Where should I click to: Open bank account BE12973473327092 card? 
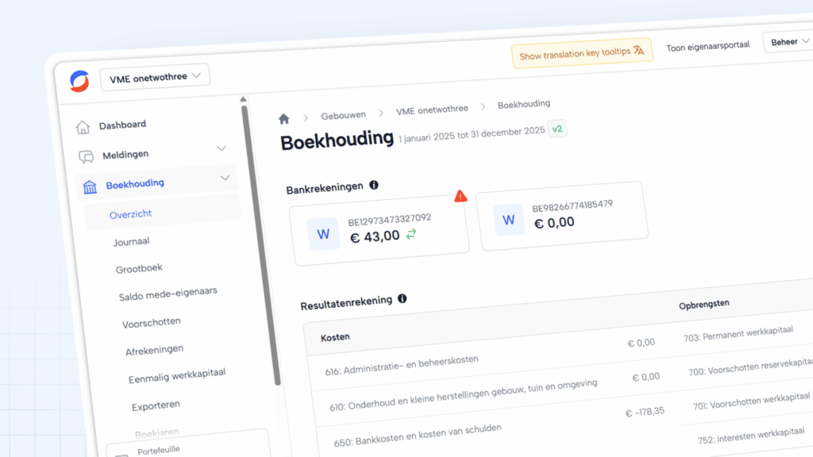pyautogui.click(x=380, y=229)
